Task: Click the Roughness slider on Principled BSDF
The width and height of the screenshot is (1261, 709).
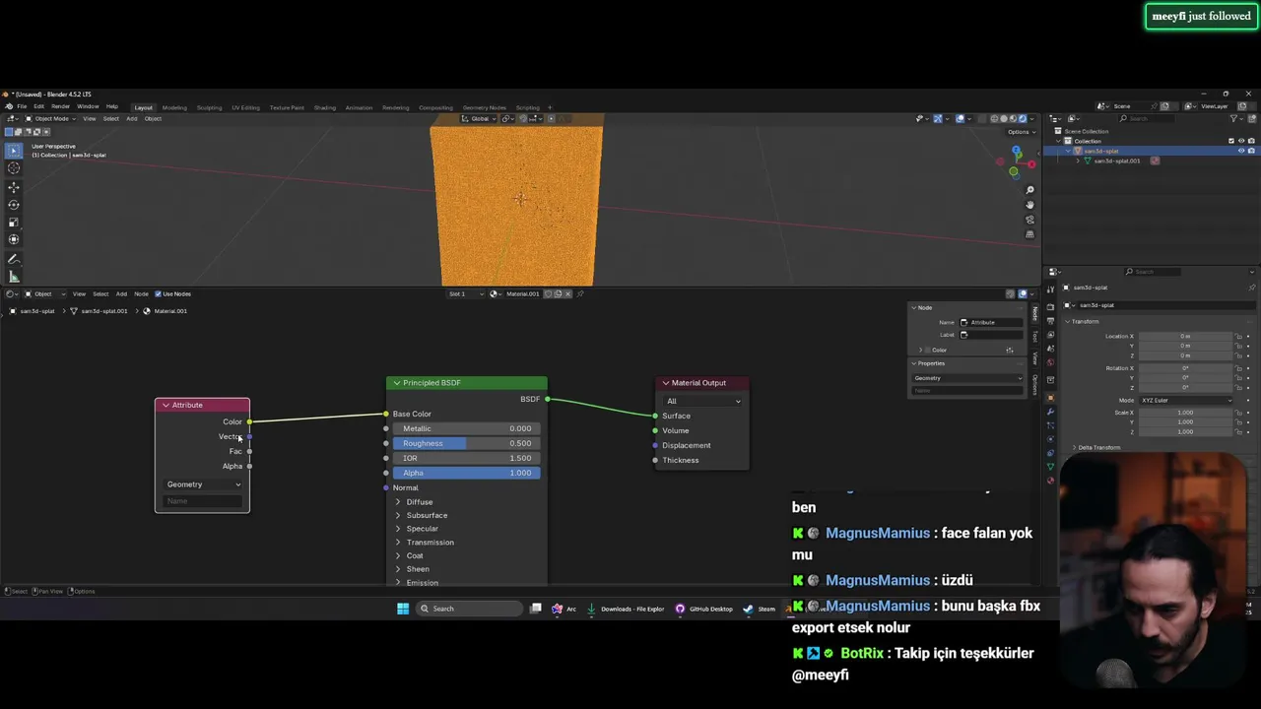Action: coord(466,443)
